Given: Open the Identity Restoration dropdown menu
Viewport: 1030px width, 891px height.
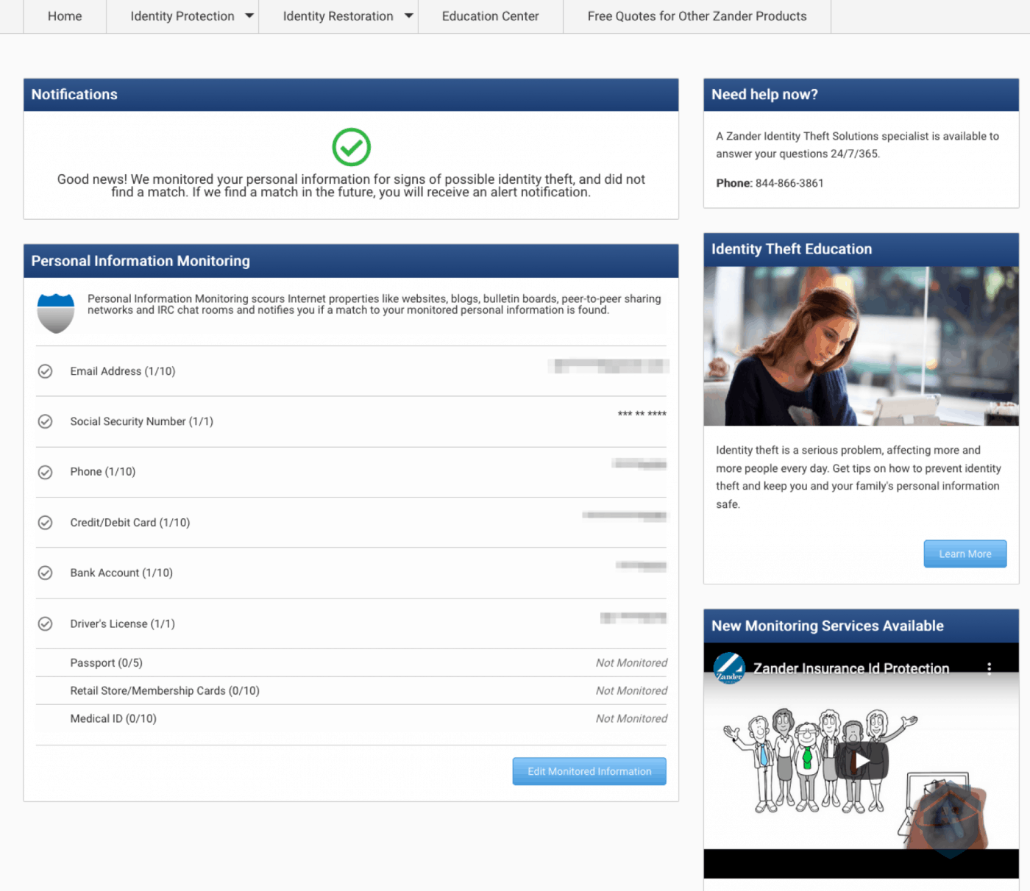Looking at the screenshot, I should pos(338,16).
